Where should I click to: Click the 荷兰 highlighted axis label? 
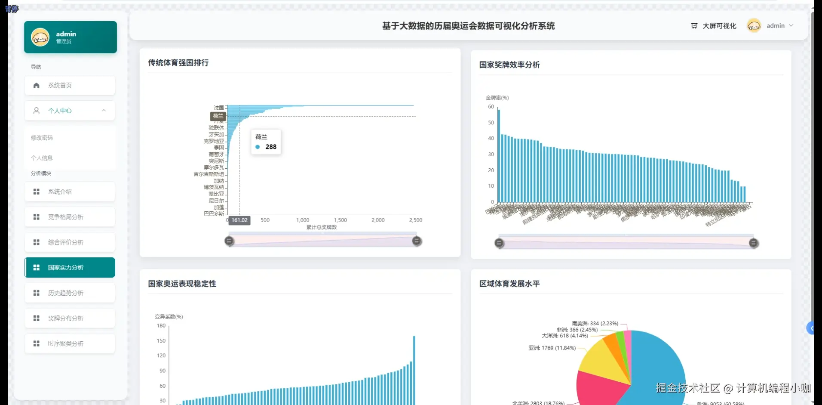pos(218,116)
